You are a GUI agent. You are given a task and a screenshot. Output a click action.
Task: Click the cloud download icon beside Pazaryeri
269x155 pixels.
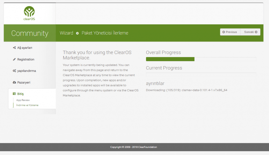[x=14, y=82]
